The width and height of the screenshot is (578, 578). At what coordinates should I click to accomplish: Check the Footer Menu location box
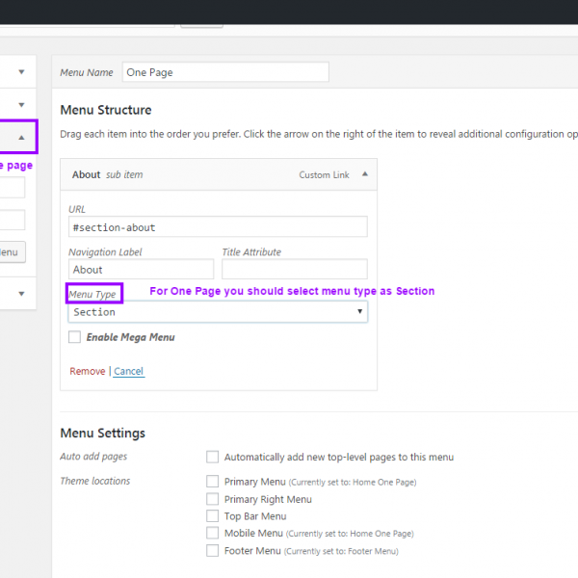point(212,550)
